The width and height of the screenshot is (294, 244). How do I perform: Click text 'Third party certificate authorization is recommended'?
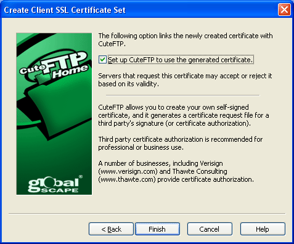click(x=175, y=139)
